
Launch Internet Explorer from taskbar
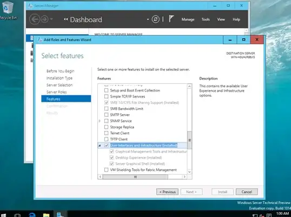32,215
